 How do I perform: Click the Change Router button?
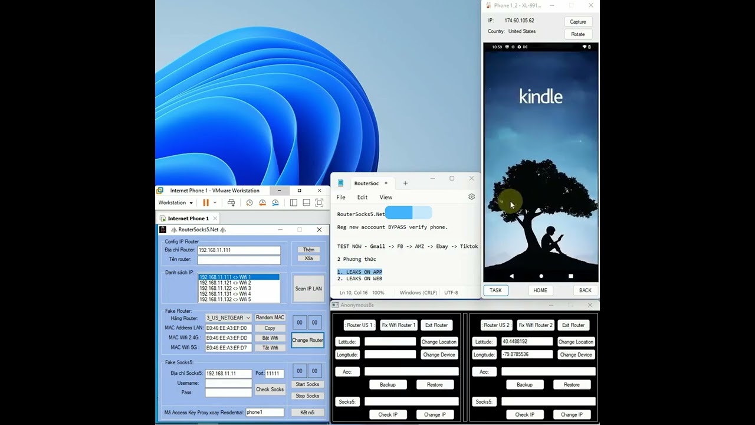[307, 340]
